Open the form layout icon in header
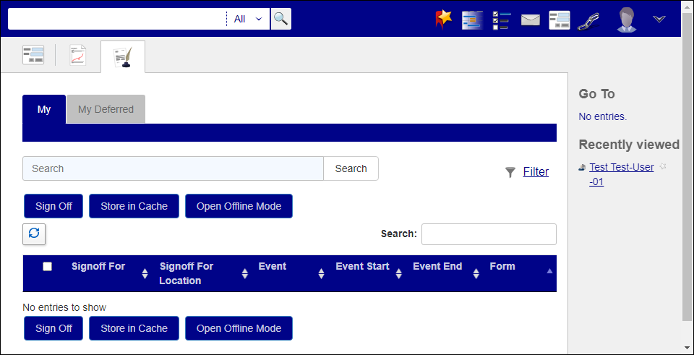The image size is (694, 355). pos(560,20)
